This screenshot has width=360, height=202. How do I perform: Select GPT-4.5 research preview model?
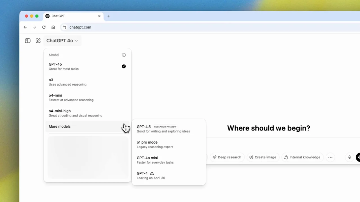point(169,129)
